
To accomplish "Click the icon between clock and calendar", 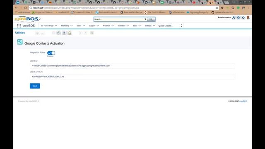I will click(x=64, y=33).
